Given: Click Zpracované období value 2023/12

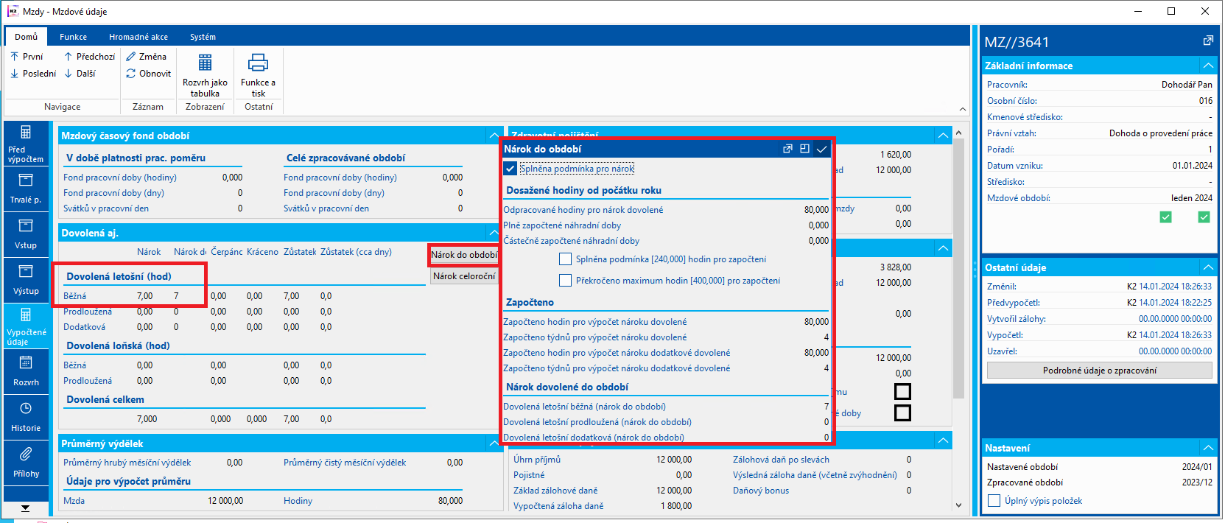Looking at the screenshot, I should click(x=1197, y=483).
